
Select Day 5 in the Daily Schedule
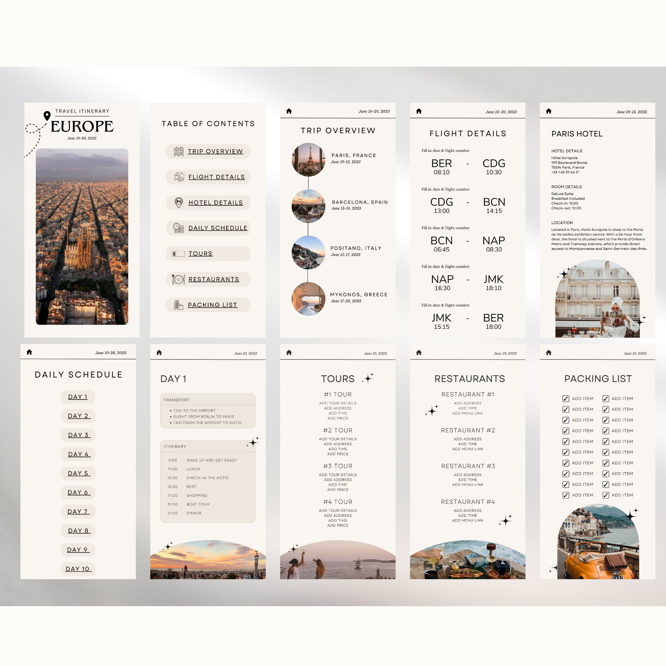click(x=78, y=473)
